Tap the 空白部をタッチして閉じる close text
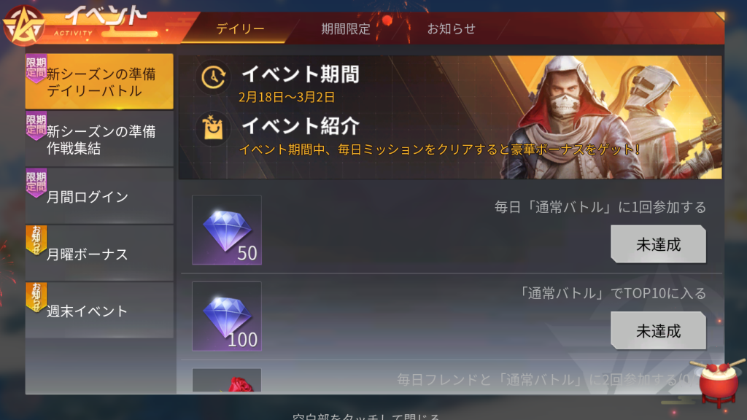The image size is (747, 420). click(x=366, y=416)
